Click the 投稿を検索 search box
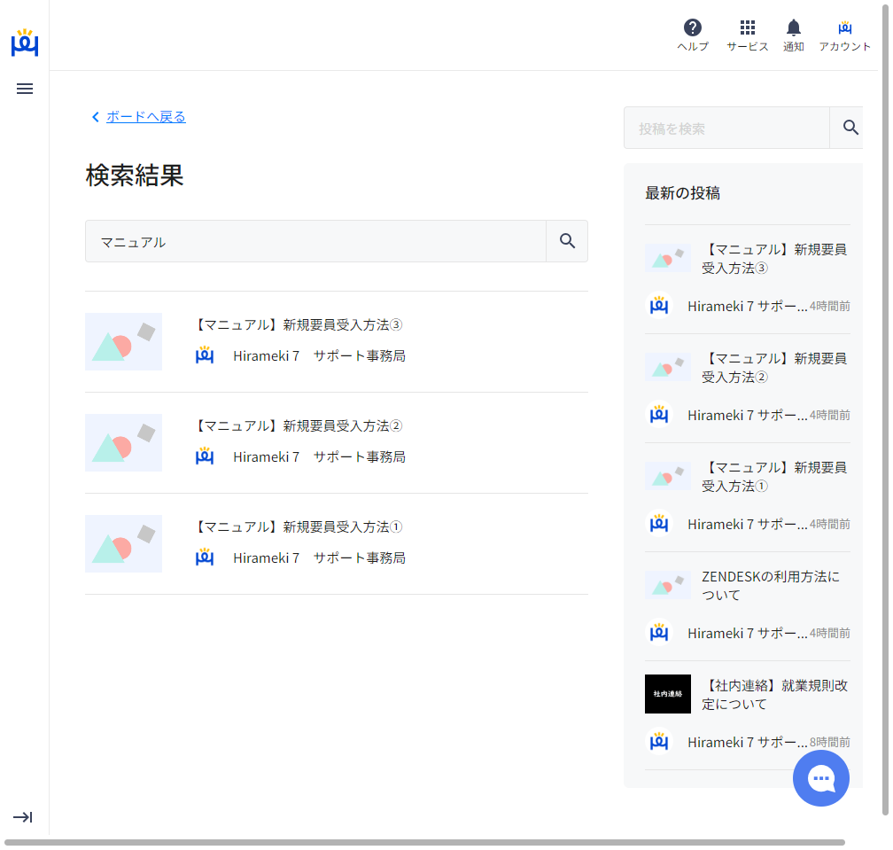Image resolution: width=893 pixels, height=850 pixels. point(726,129)
